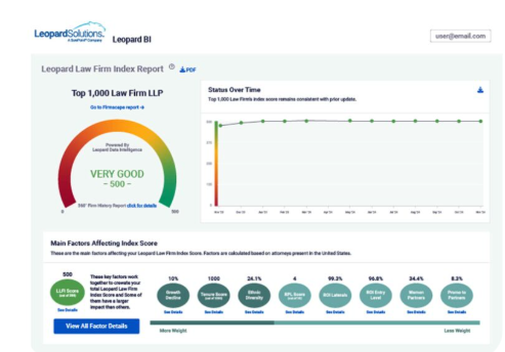This screenshot has width=505, height=352.
Task: Open See Details under RPL Score
Action: 295,312
